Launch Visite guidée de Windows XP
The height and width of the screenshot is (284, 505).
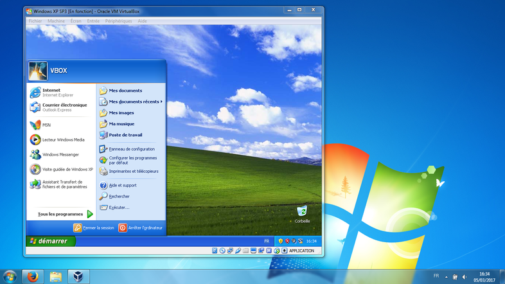[x=61, y=169]
